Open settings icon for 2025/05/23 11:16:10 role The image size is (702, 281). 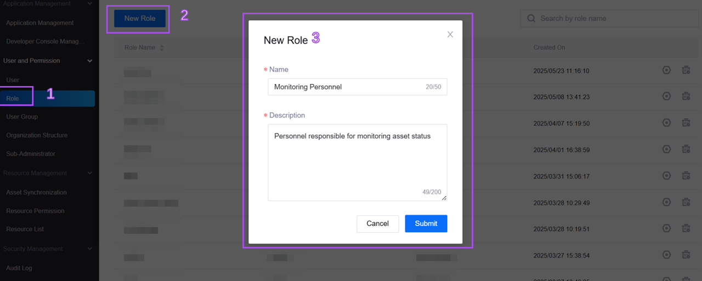(666, 70)
